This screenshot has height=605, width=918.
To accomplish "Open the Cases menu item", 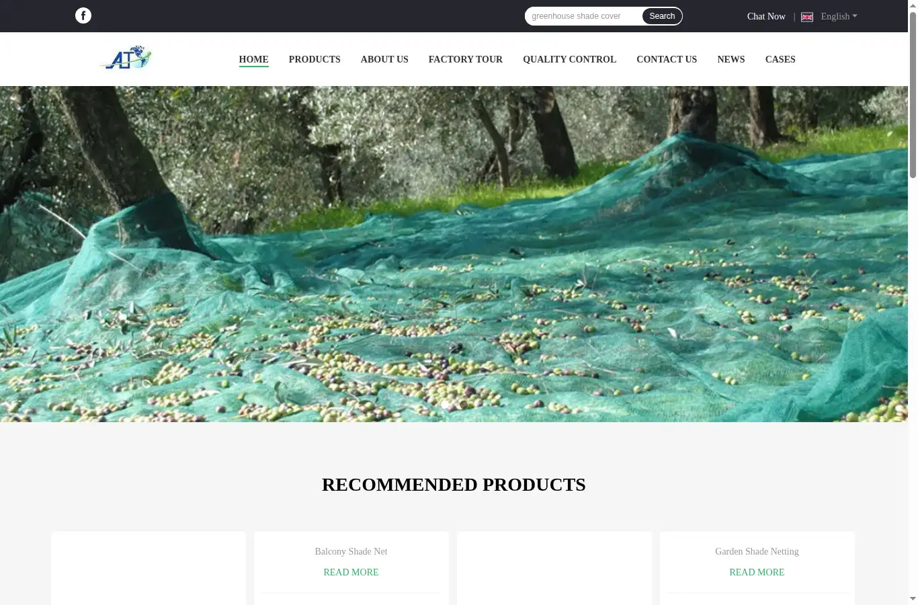I will point(780,59).
